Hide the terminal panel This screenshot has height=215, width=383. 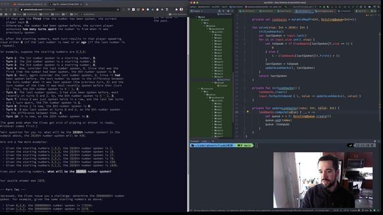point(379,141)
